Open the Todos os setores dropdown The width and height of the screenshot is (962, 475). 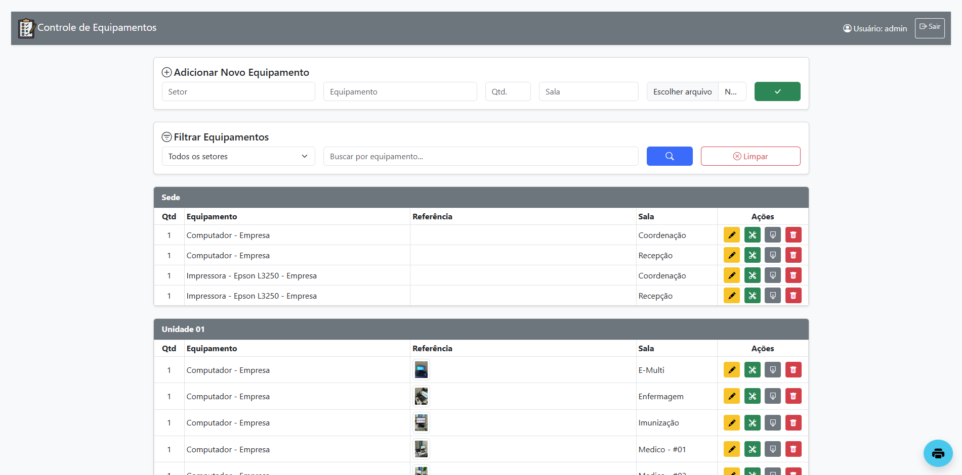click(x=238, y=156)
